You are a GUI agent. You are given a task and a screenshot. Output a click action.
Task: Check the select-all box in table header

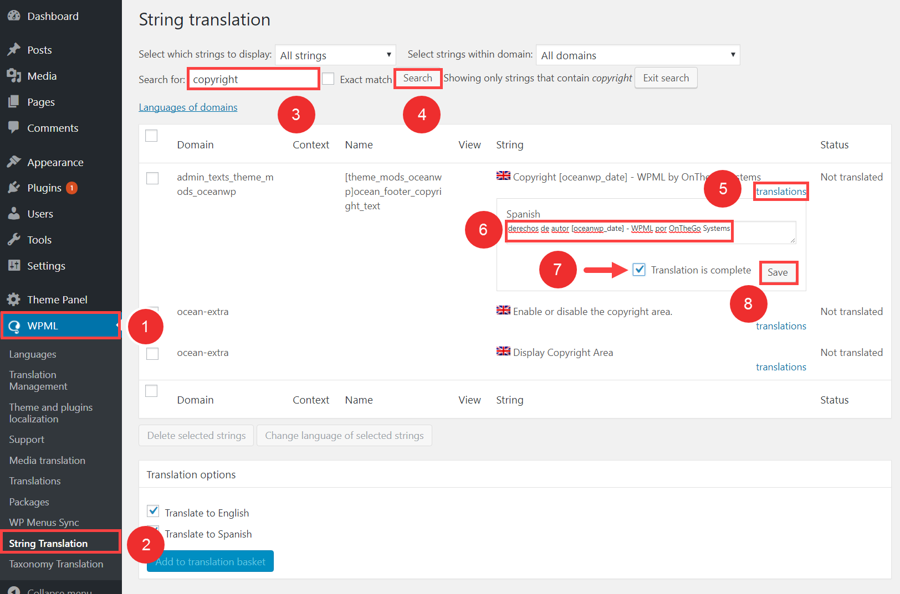tap(151, 136)
